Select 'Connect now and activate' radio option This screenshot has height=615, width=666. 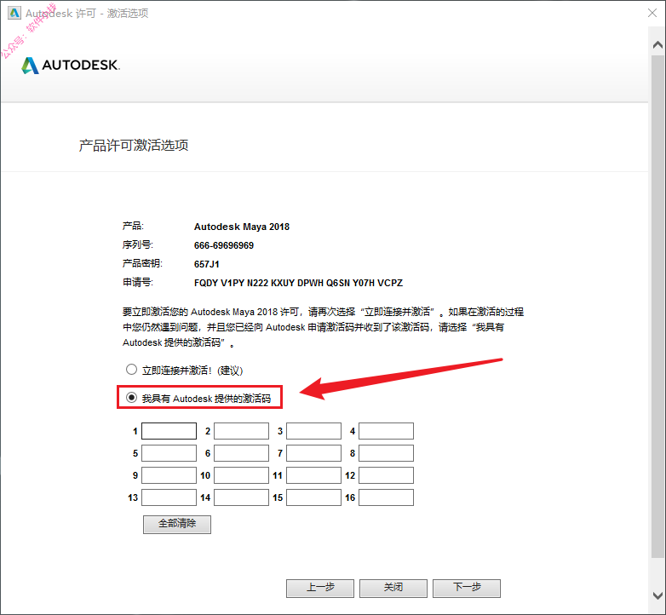pos(131,370)
